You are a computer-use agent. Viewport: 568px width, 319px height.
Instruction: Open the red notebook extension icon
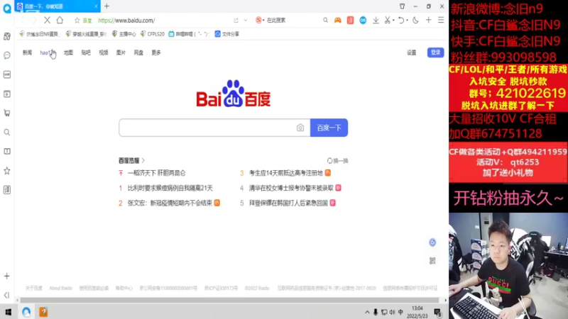(x=350, y=21)
